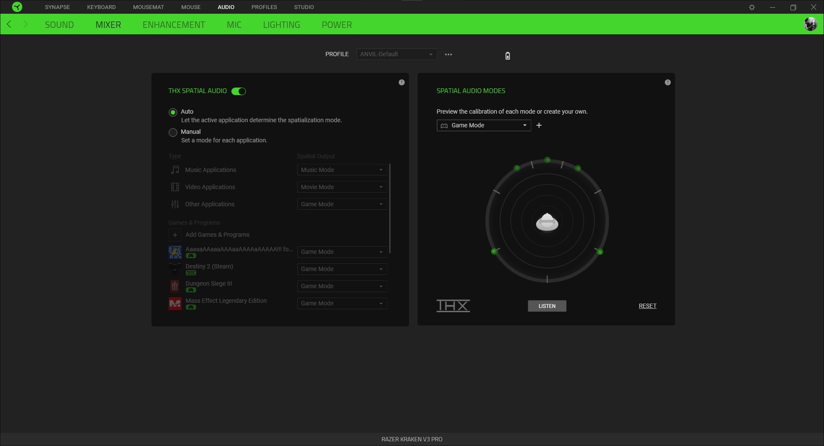Click the Mass Effect Legendary Edition icon
The image size is (824, 446).
click(x=175, y=303)
